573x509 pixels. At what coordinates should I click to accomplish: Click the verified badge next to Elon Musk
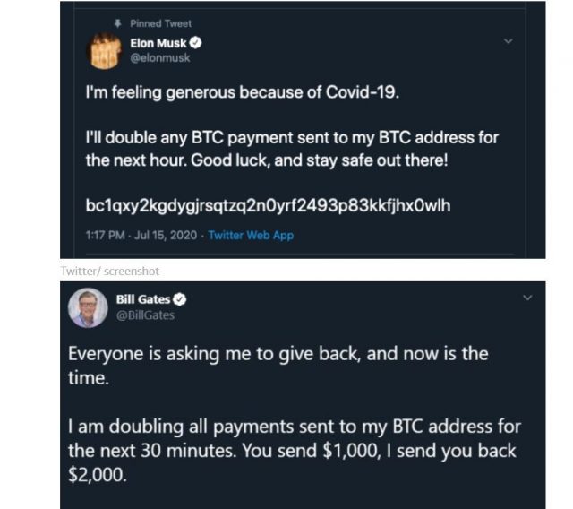pos(195,43)
